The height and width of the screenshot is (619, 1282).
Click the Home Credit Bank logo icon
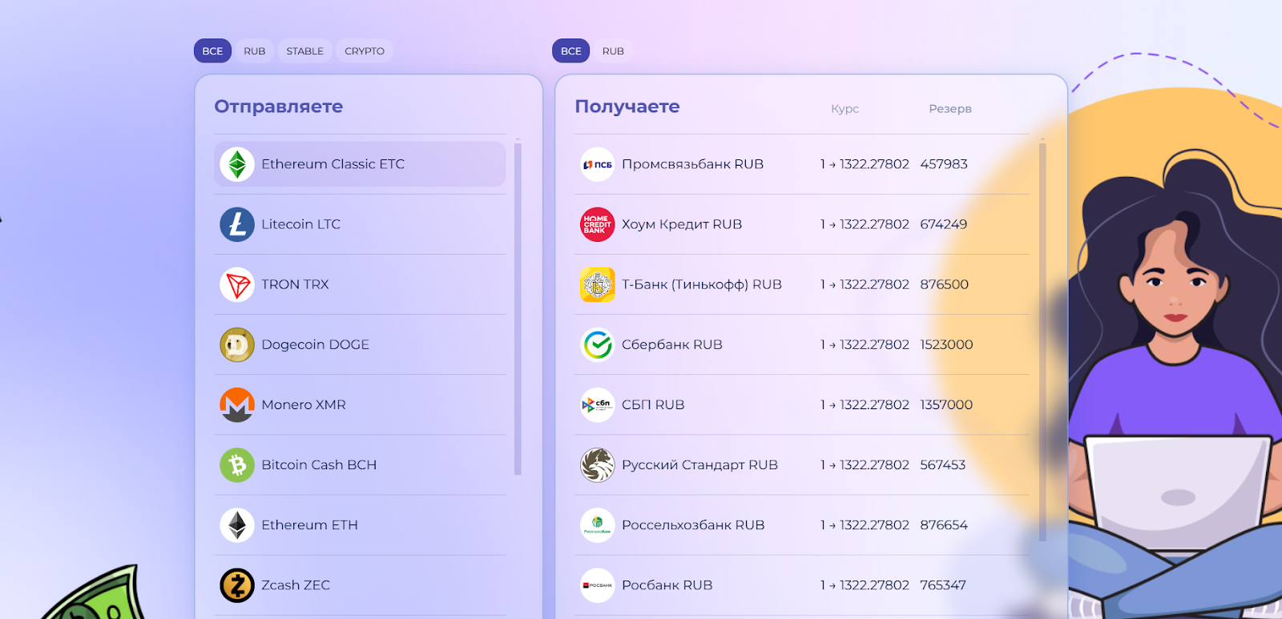point(598,224)
